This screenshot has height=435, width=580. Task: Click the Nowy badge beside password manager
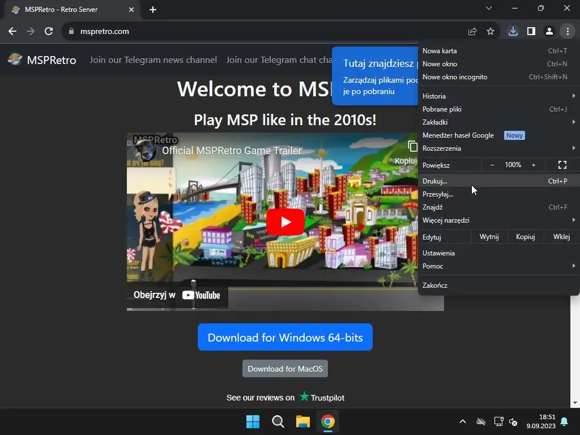[x=514, y=135]
